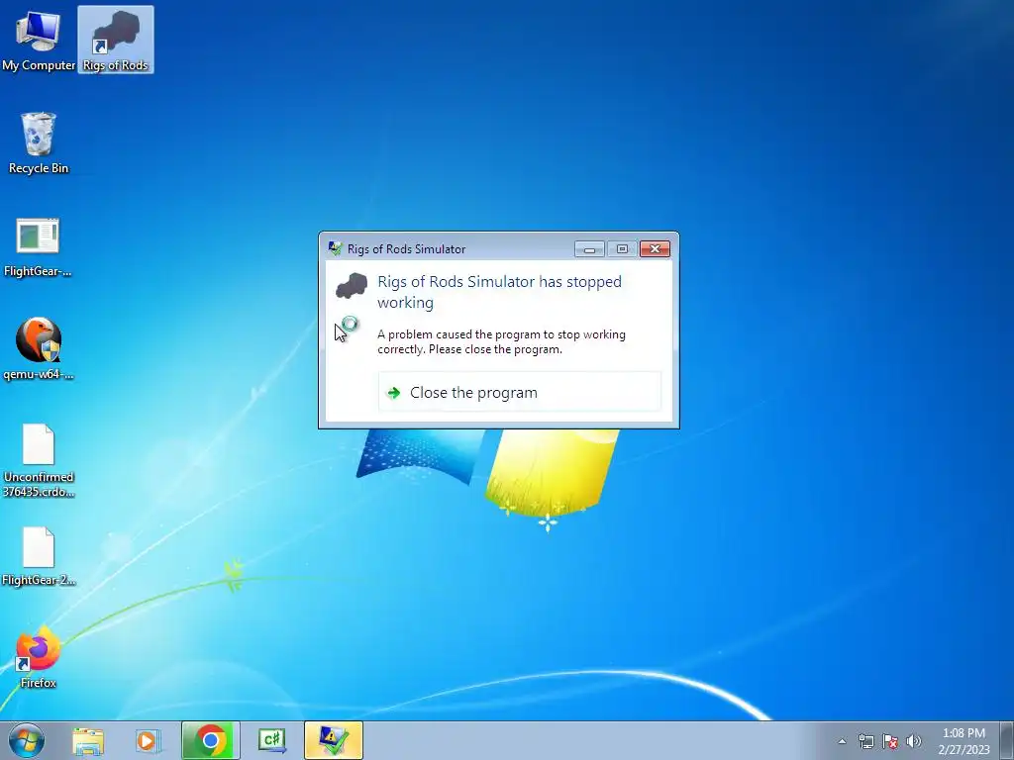Viewport: 1014px width, 760px height.
Task: Select the Rigs of Rods desktop shortcut
Action: point(116,40)
